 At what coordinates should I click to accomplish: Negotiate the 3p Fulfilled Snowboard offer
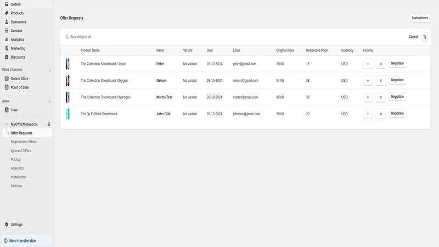[x=397, y=114]
